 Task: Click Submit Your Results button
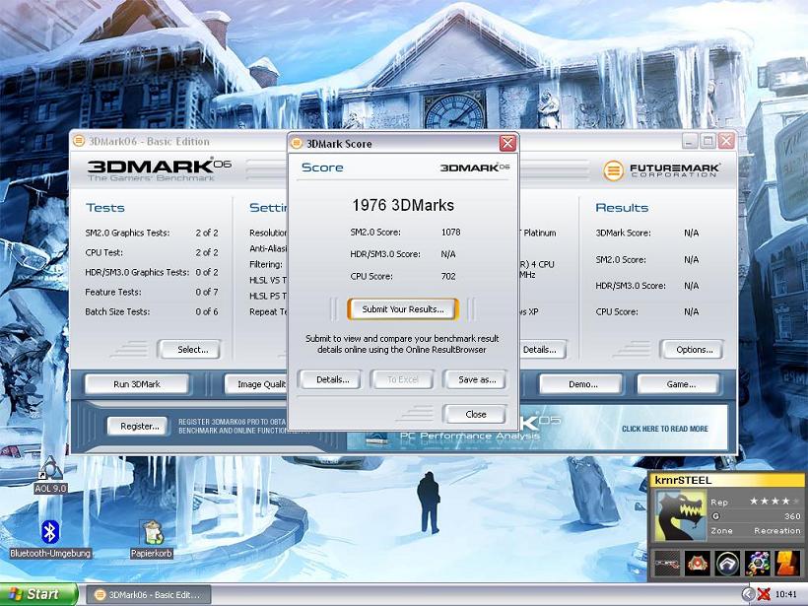(402, 309)
